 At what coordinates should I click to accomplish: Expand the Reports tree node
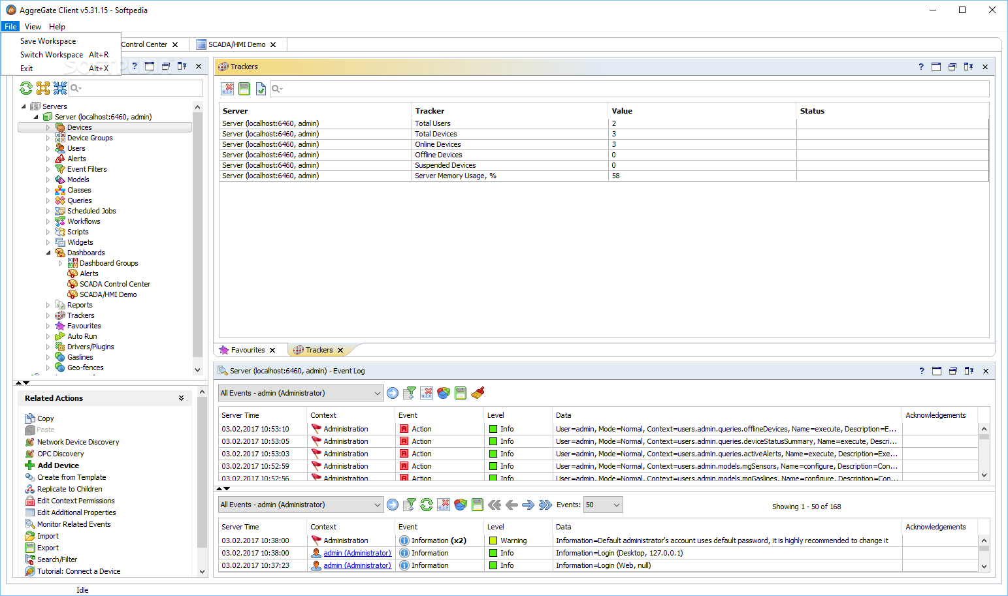(x=48, y=305)
